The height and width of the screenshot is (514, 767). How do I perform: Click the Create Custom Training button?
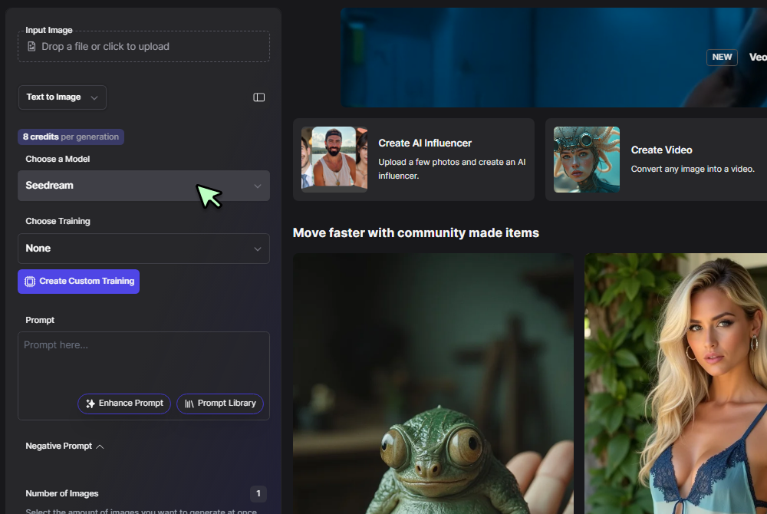click(x=78, y=282)
